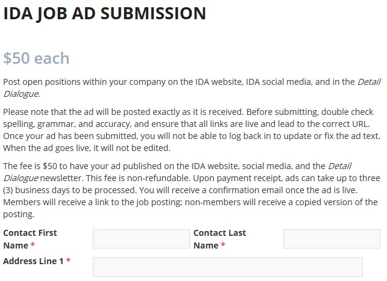
Task: Click the Contact Last Name label
Action: (x=219, y=239)
